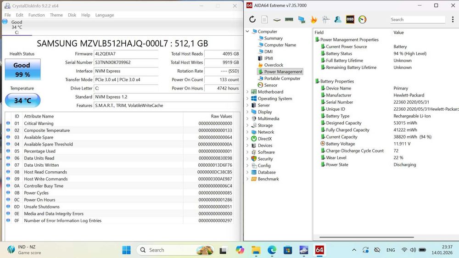This screenshot has height=258, width=459.
Task: Expand the Motherboard tree node
Action: tap(247, 92)
